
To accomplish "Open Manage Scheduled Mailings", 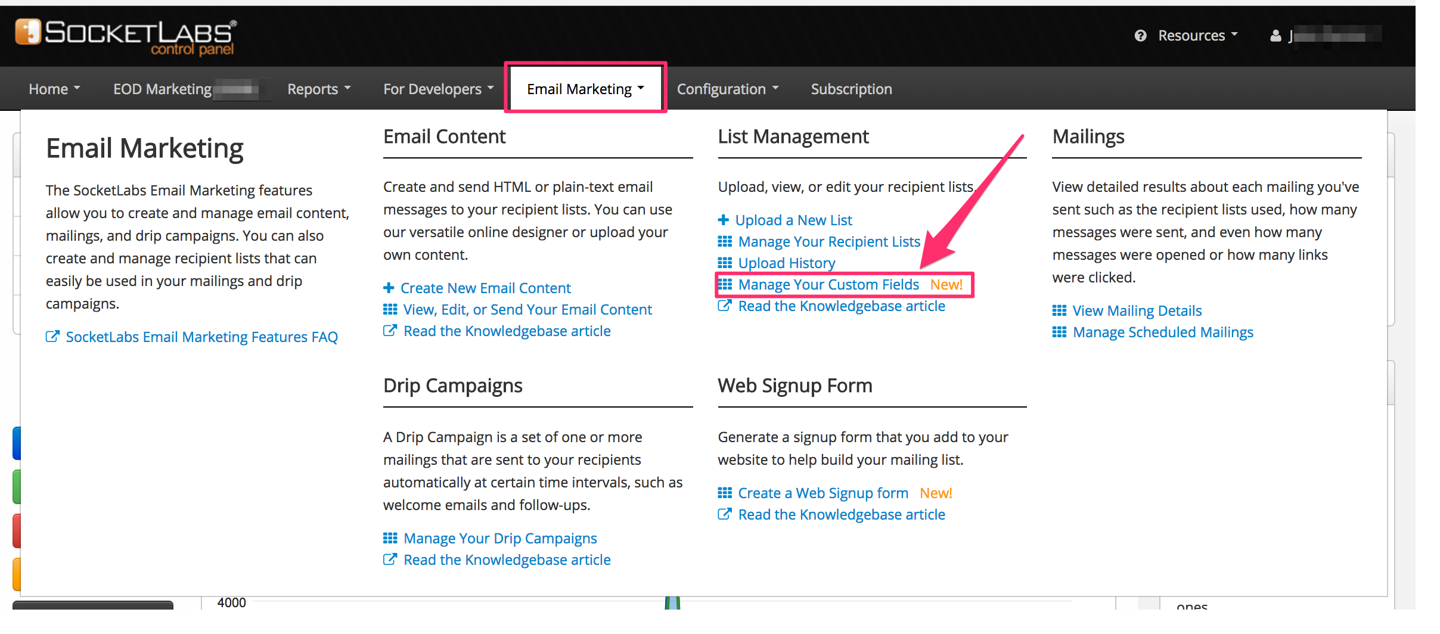I will tap(1163, 332).
